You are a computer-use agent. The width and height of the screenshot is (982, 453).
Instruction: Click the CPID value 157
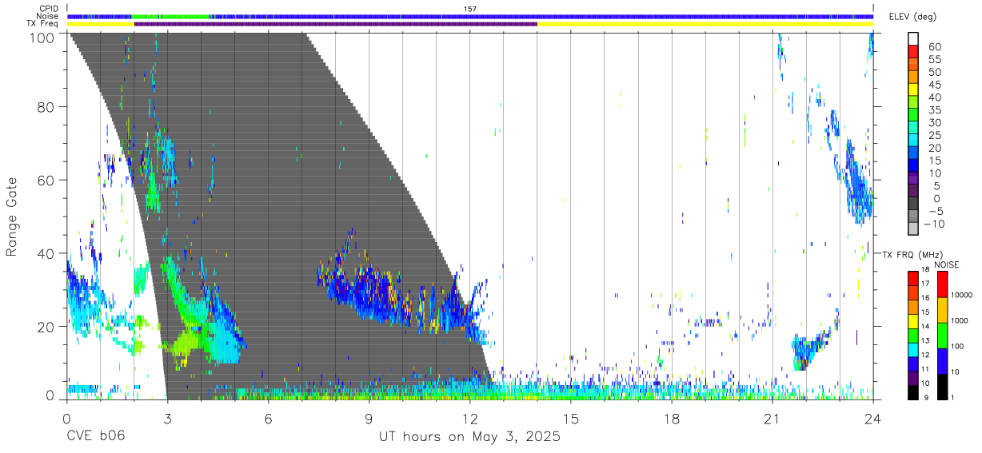point(469,9)
